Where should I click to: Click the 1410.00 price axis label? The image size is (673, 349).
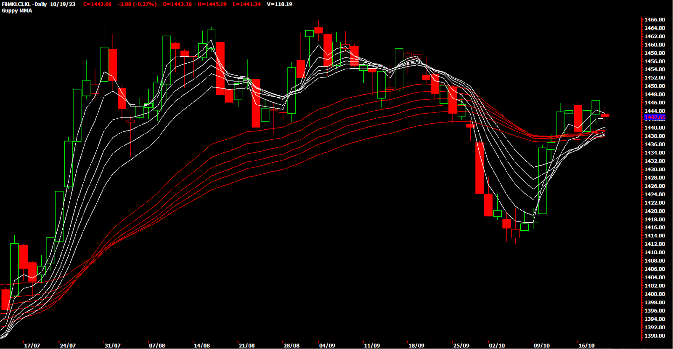(654, 253)
